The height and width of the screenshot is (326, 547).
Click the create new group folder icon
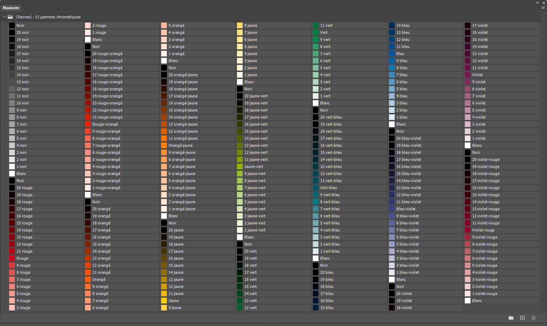tap(511, 318)
